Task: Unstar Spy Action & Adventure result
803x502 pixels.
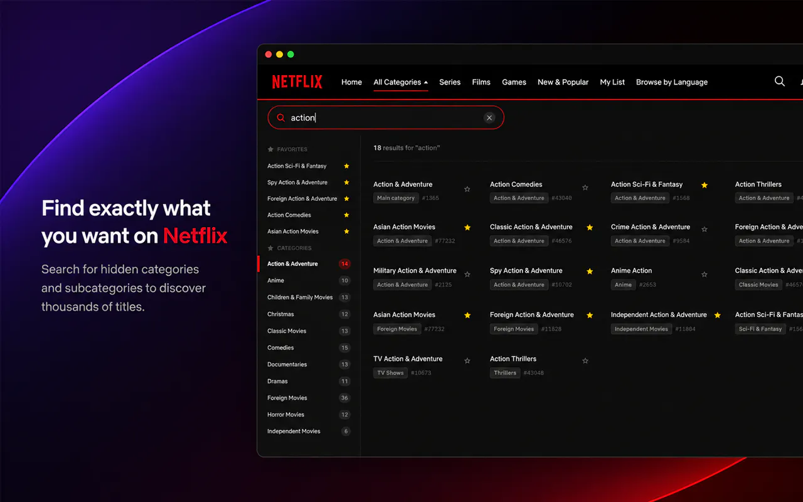Action: click(x=590, y=272)
